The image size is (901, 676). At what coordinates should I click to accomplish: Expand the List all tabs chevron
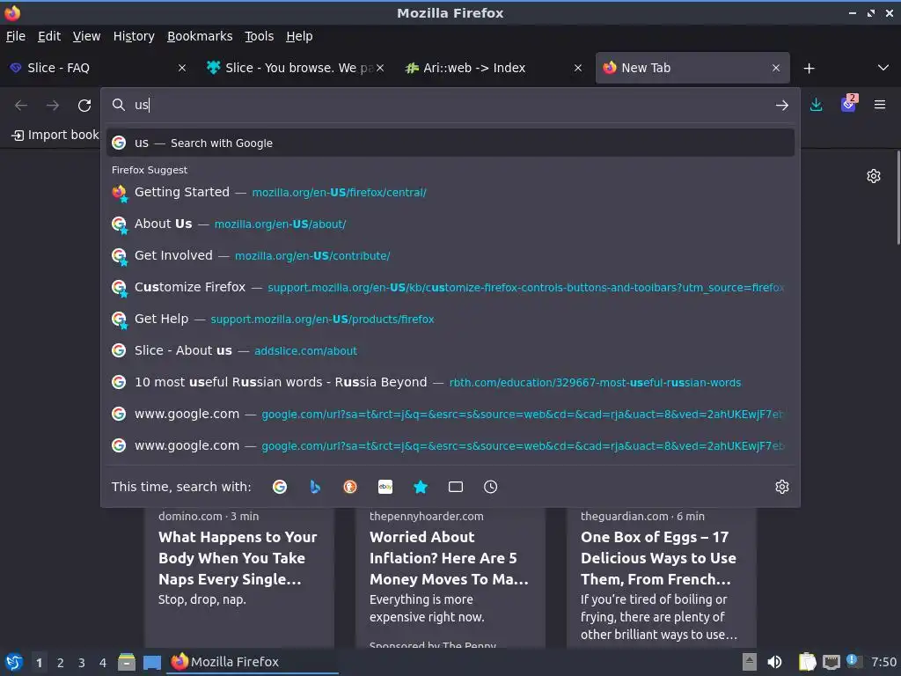point(883,68)
